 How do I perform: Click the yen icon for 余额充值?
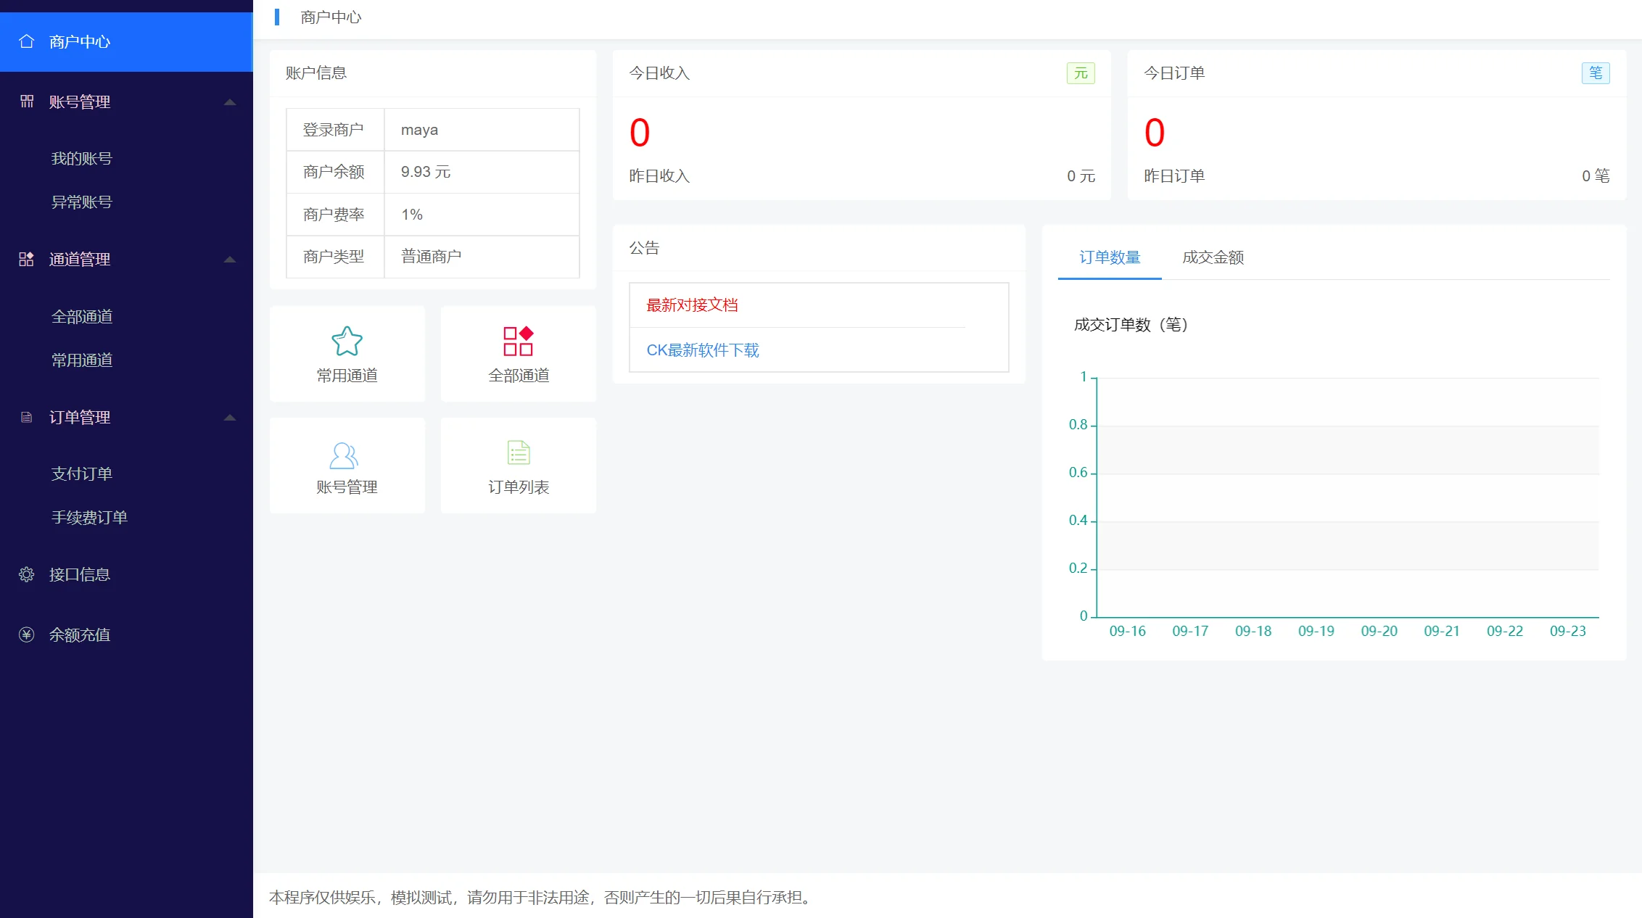tap(27, 634)
